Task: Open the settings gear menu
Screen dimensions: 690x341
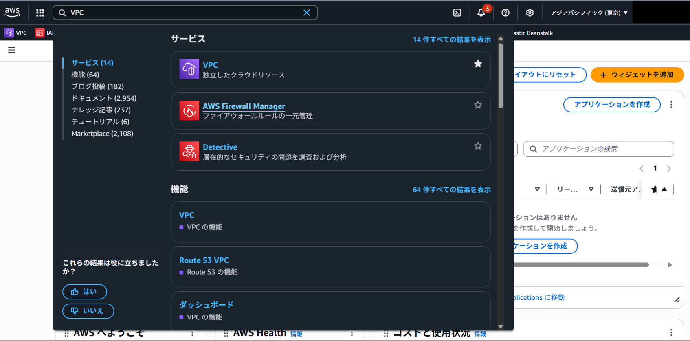Action: tap(530, 13)
